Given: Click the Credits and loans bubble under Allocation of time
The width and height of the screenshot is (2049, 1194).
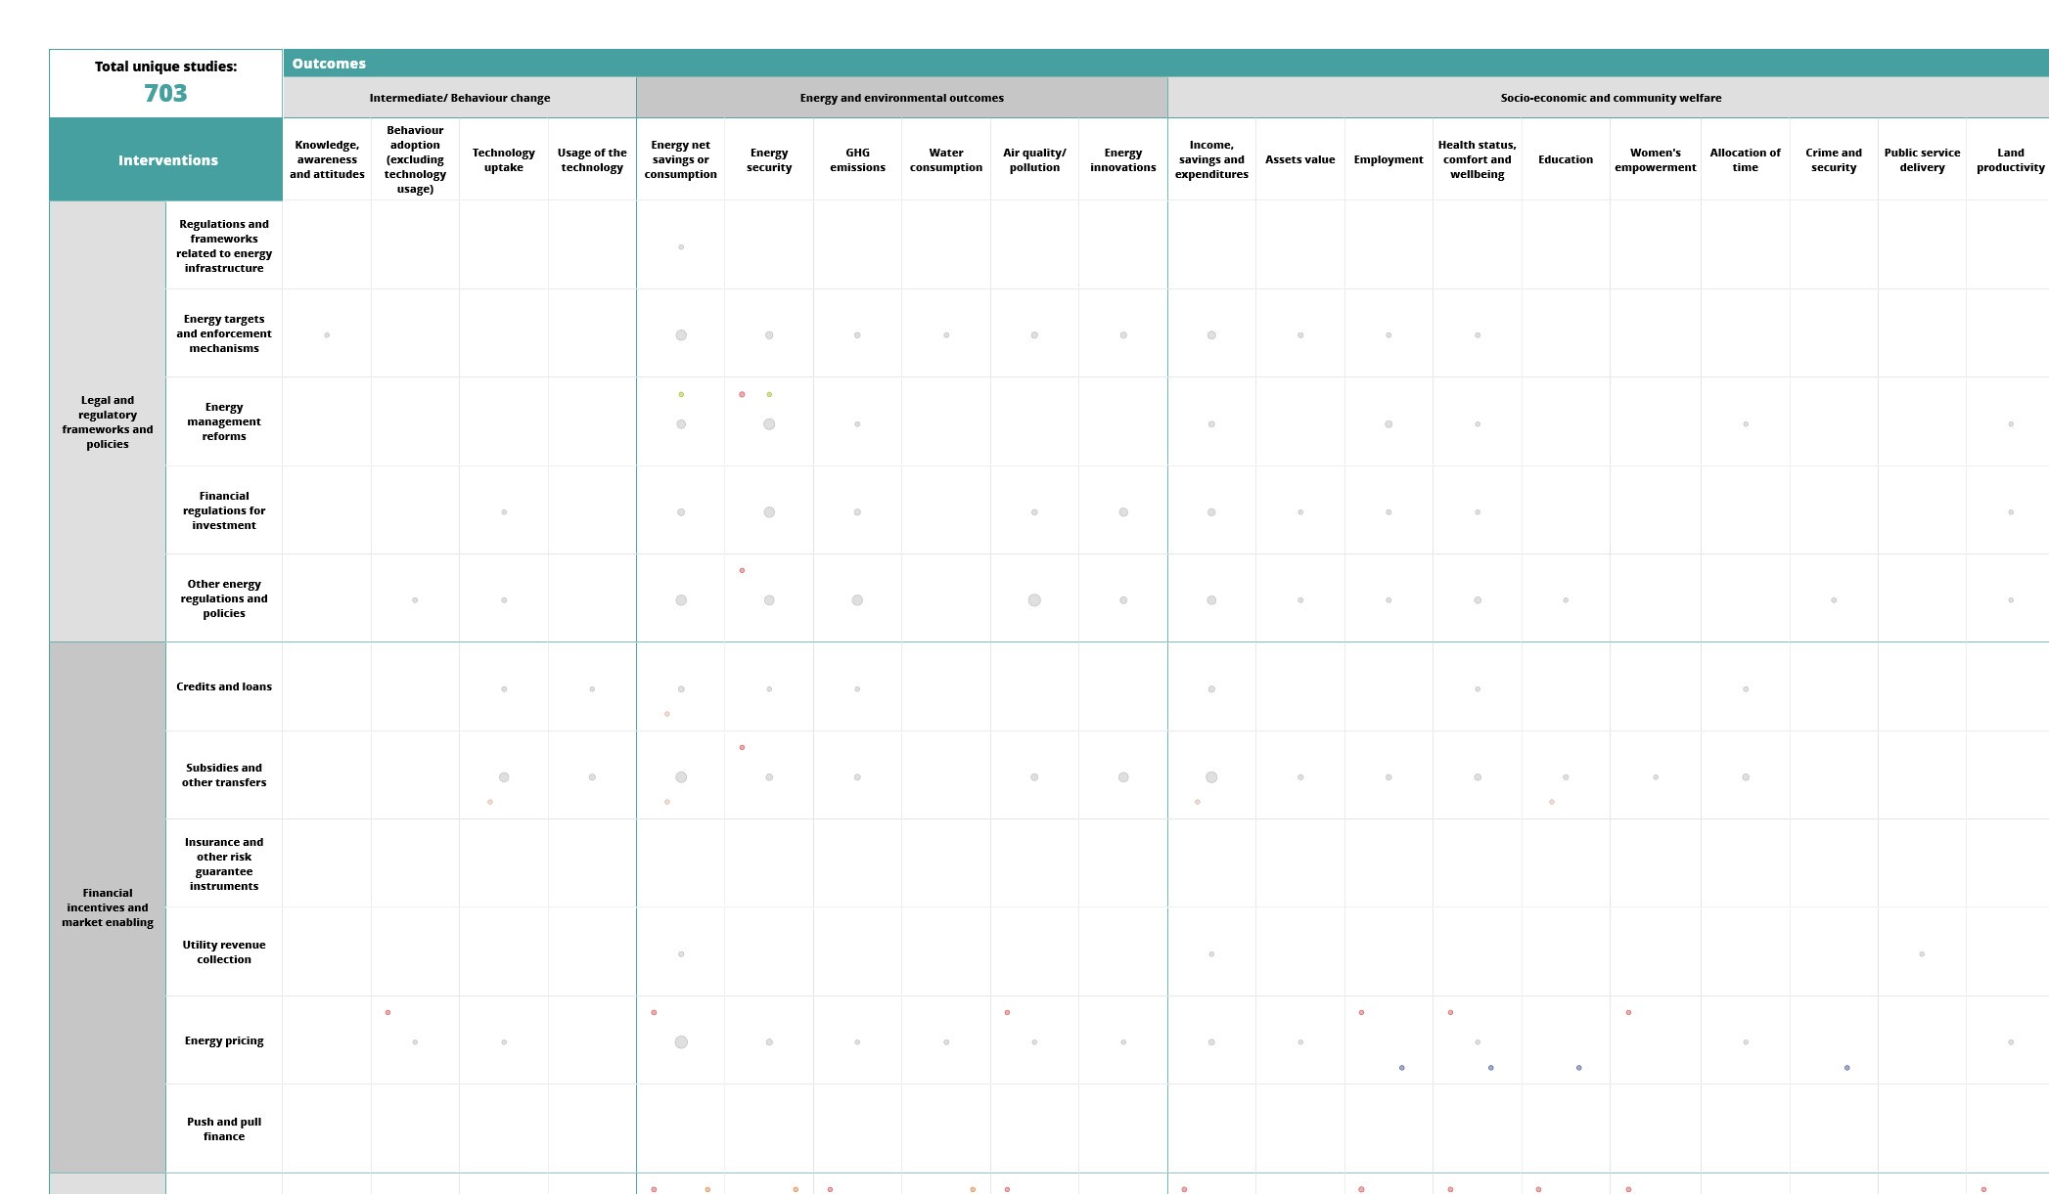Looking at the screenshot, I should click(x=1746, y=689).
